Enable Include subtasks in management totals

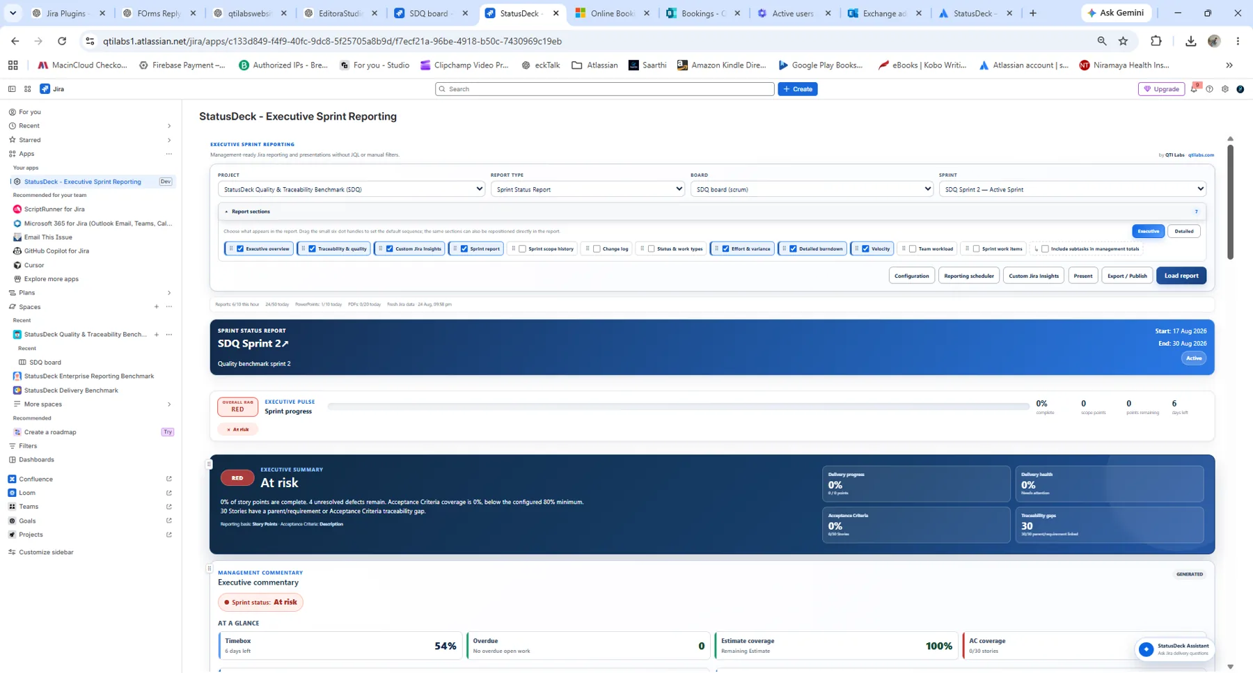pyautogui.click(x=1045, y=249)
